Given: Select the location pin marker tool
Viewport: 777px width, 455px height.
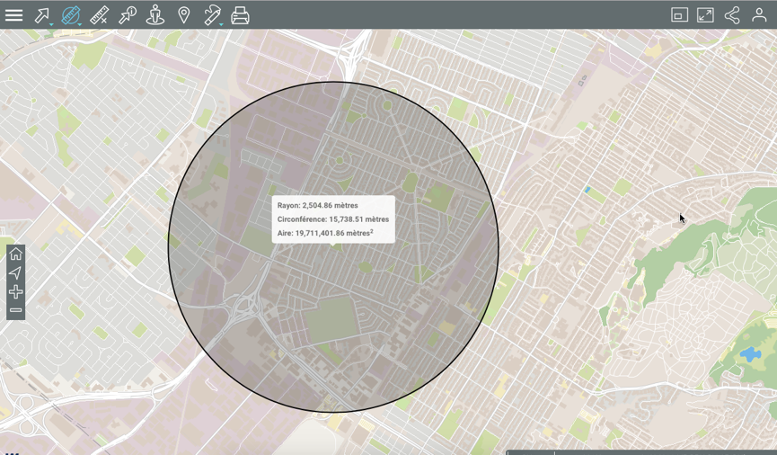Looking at the screenshot, I should (x=184, y=15).
